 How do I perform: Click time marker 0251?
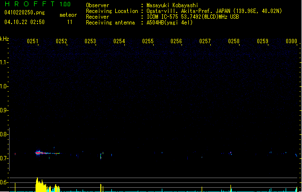coord(33,41)
